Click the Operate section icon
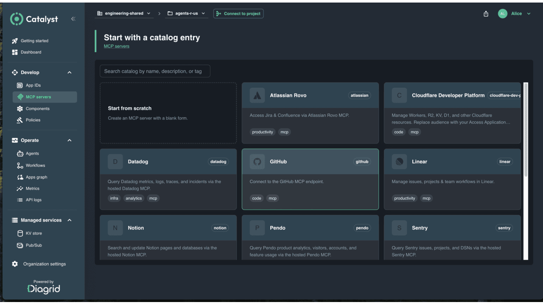This screenshot has width=543, height=305. coord(15,140)
